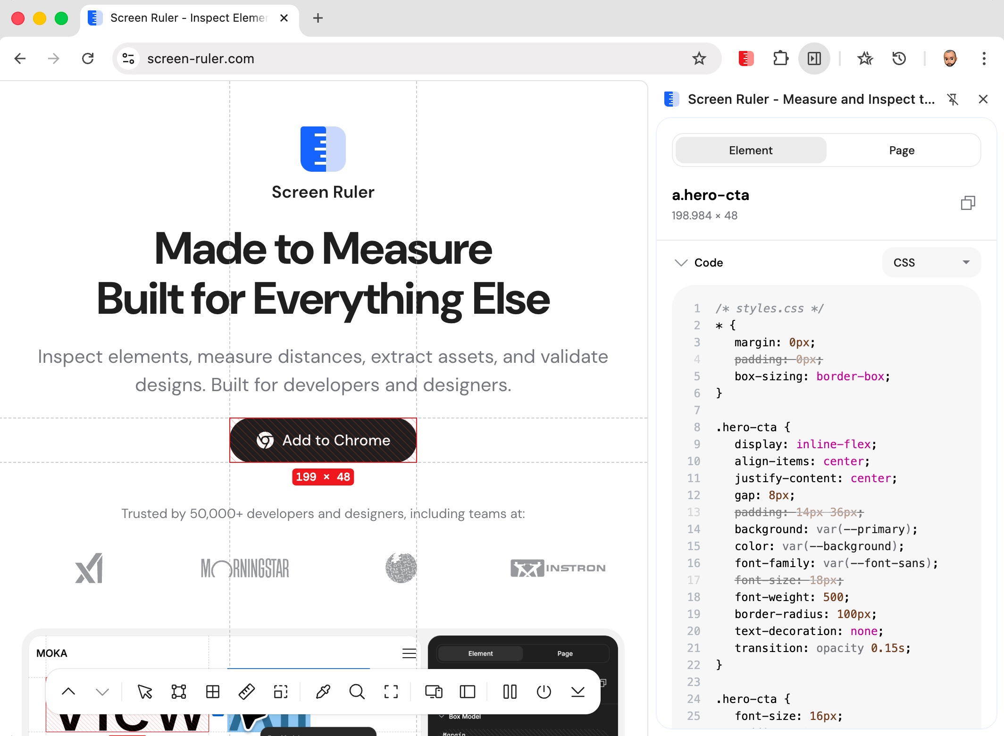The image size is (1004, 736).
Task: Open the profile avatar menu
Action: pyautogui.click(x=950, y=59)
